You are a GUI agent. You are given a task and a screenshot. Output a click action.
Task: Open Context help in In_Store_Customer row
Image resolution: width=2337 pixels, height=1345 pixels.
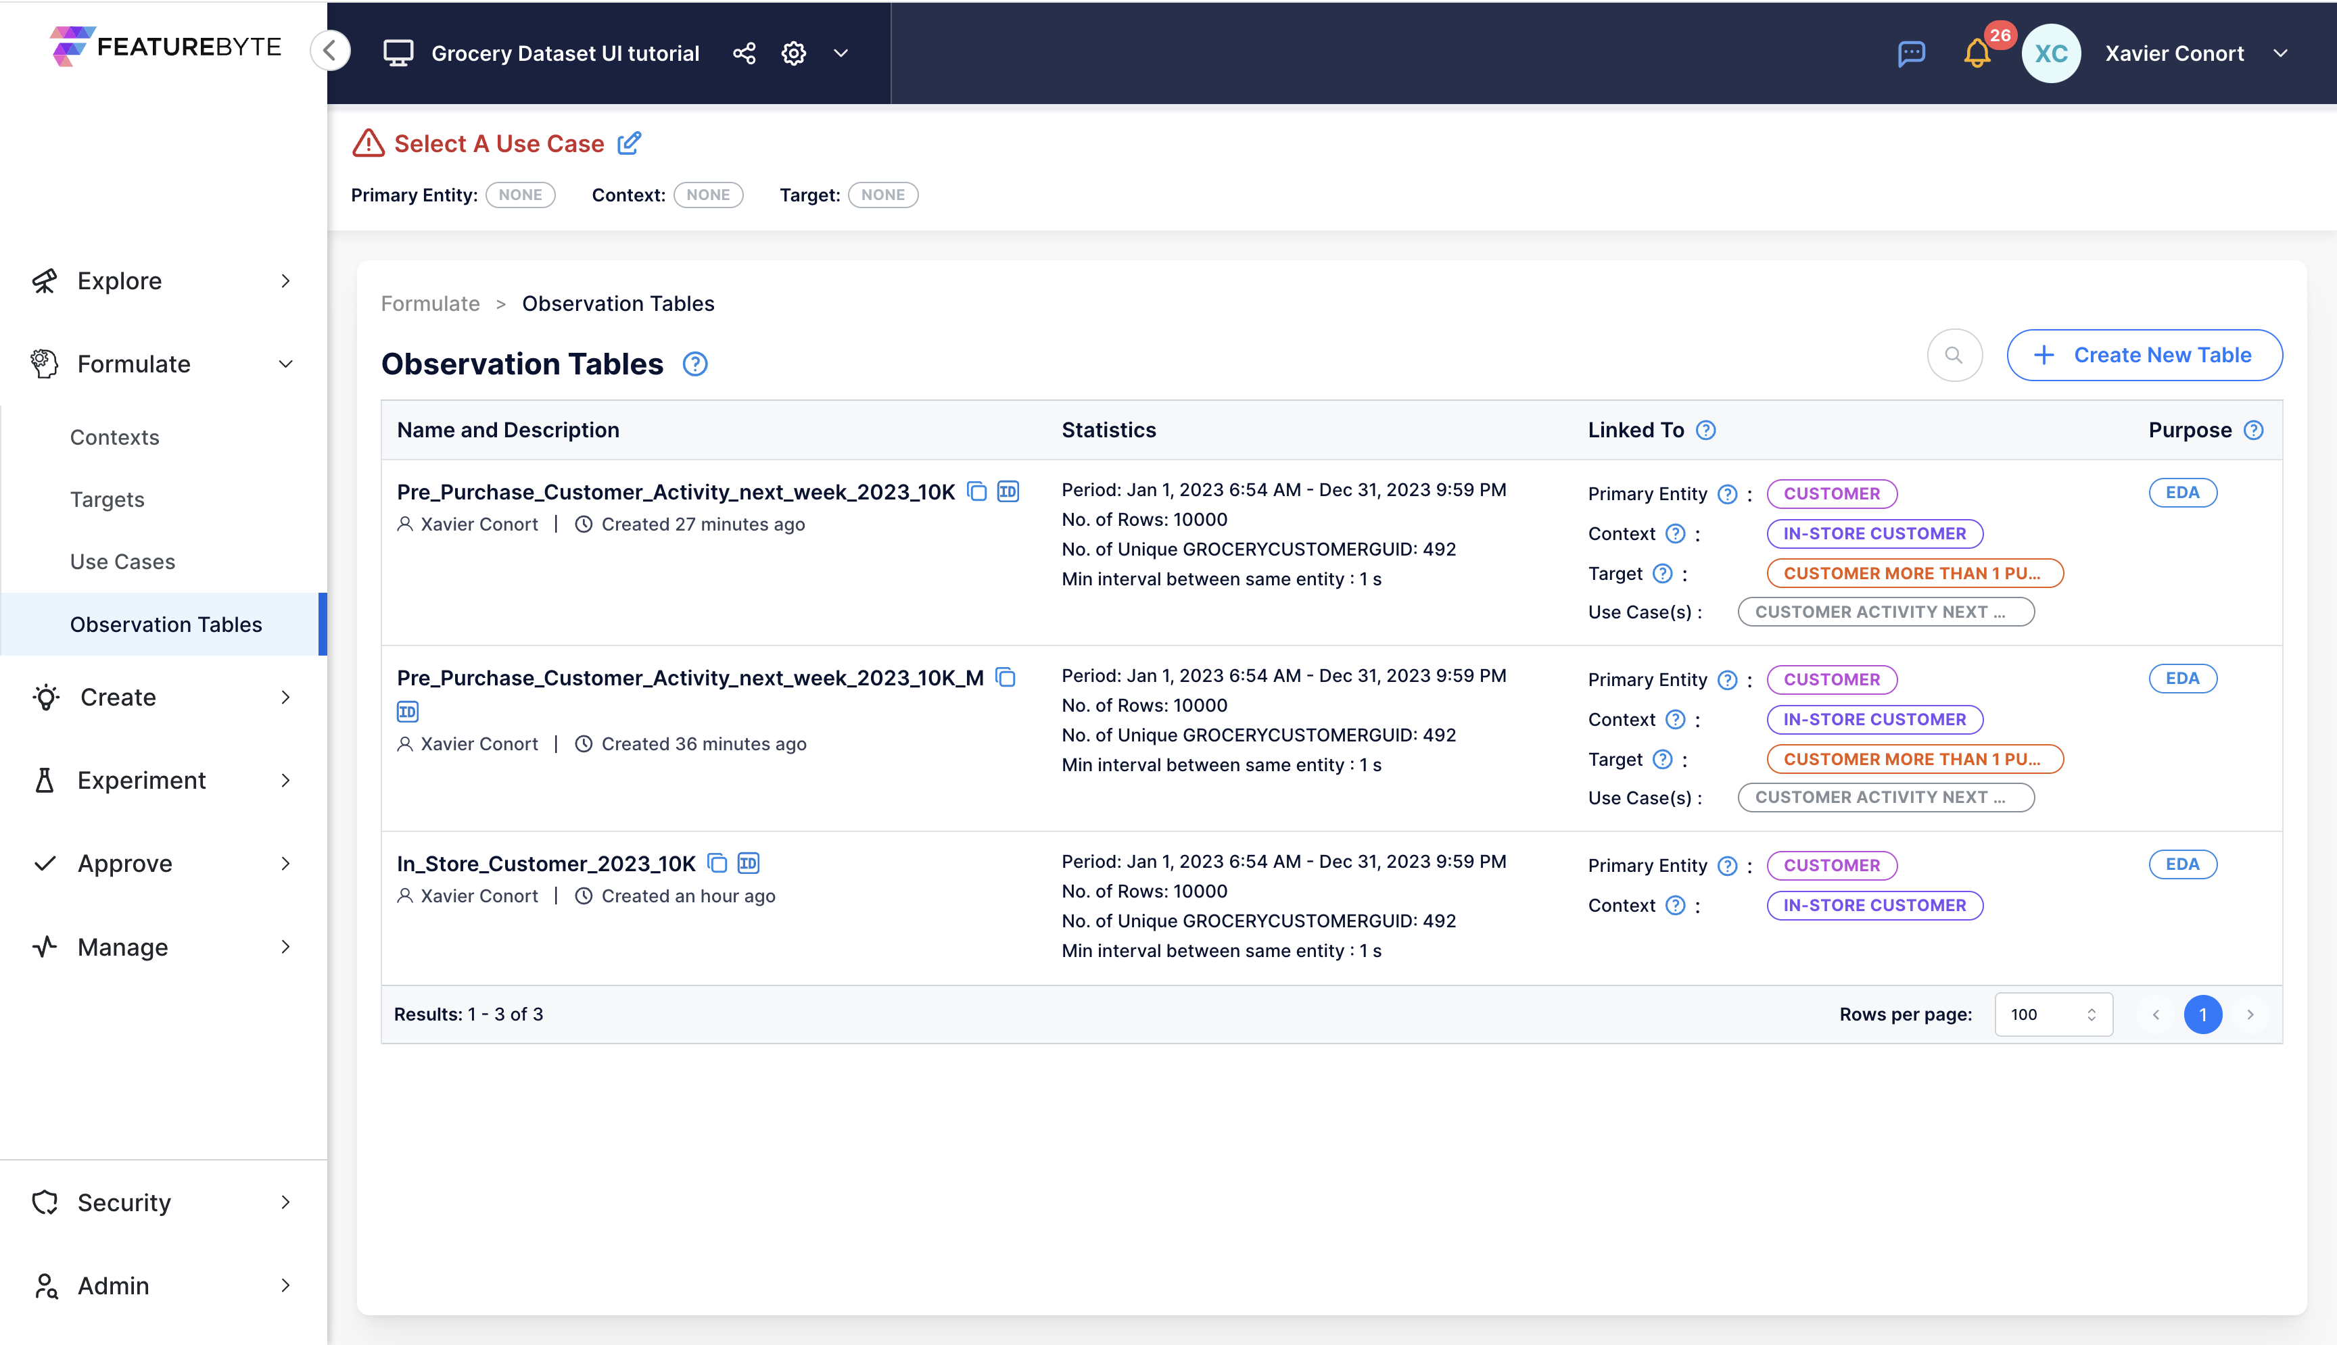click(x=1676, y=905)
